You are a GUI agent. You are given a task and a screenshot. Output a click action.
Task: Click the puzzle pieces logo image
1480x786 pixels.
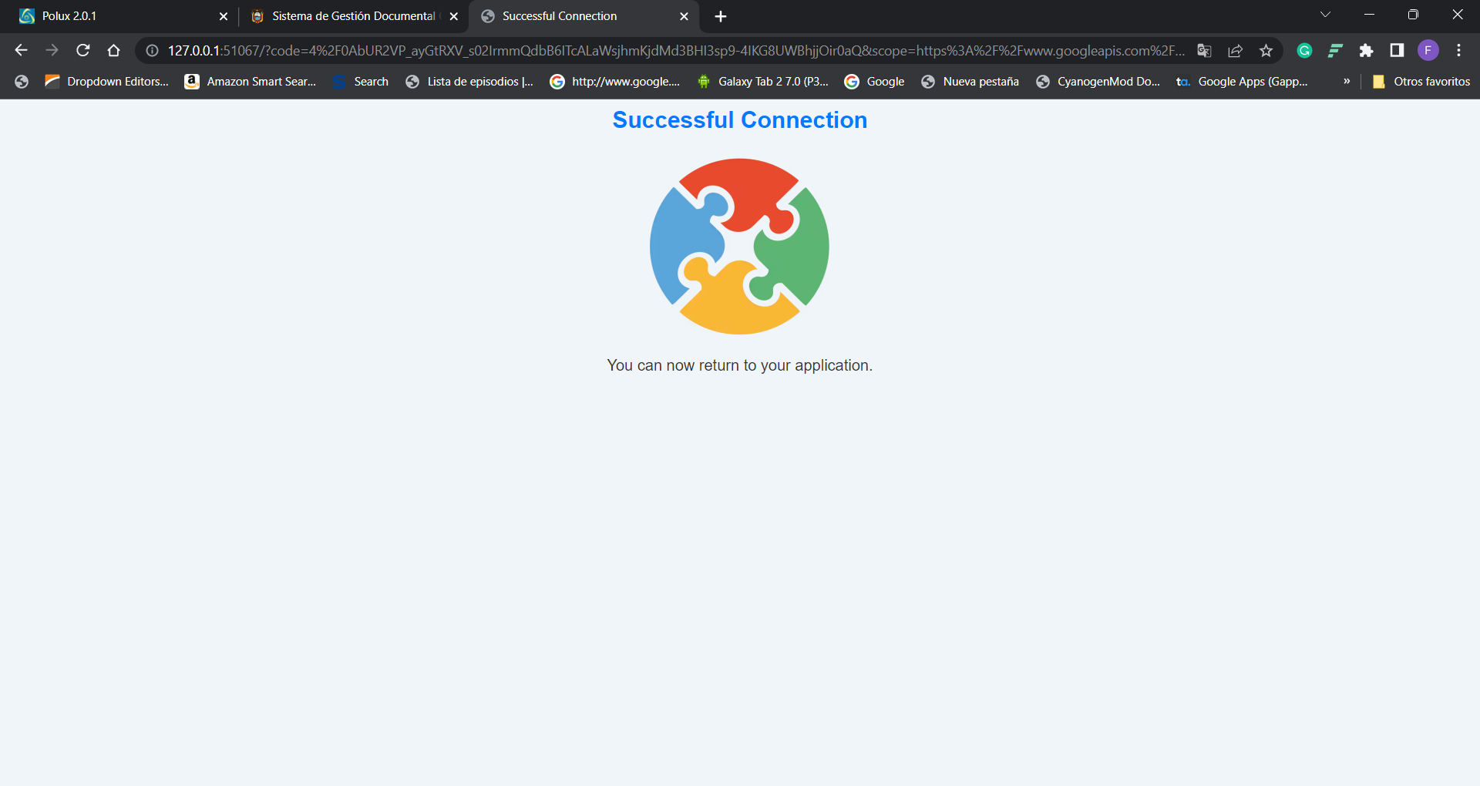pos(739,247)
